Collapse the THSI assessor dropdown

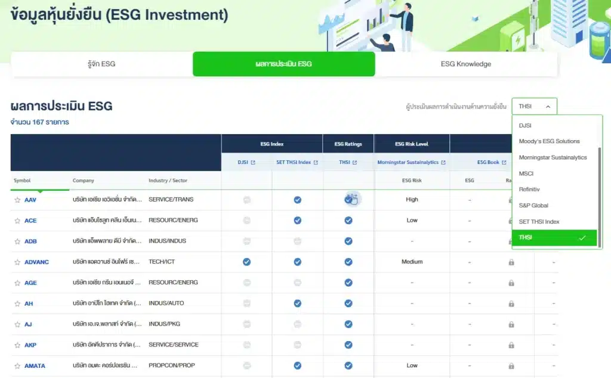pyautogui.click(x=534, y=106)
